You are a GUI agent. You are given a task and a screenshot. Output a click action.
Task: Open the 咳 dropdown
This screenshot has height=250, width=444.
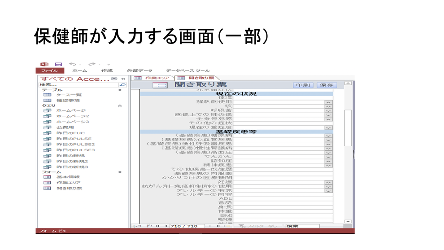(328, 106)
